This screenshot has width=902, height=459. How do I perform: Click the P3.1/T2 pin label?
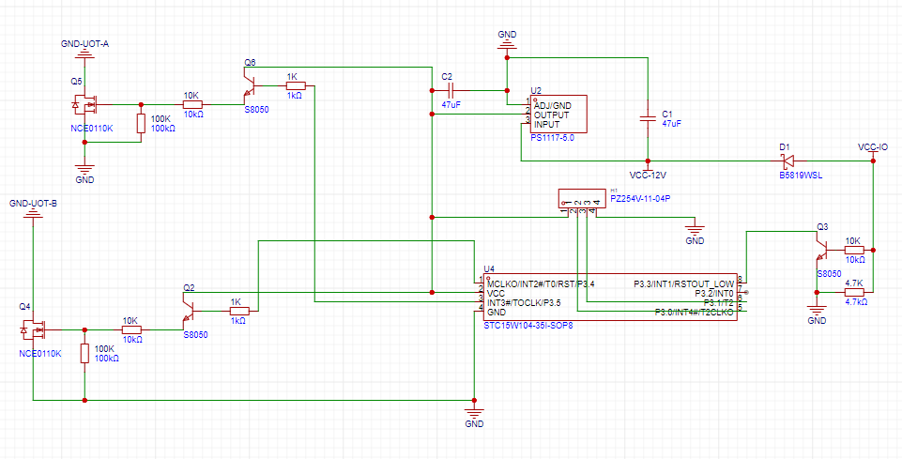click(718, 302)
